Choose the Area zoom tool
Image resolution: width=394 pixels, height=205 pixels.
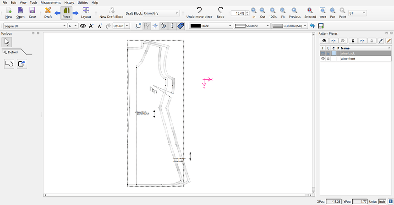click(323, 13)
